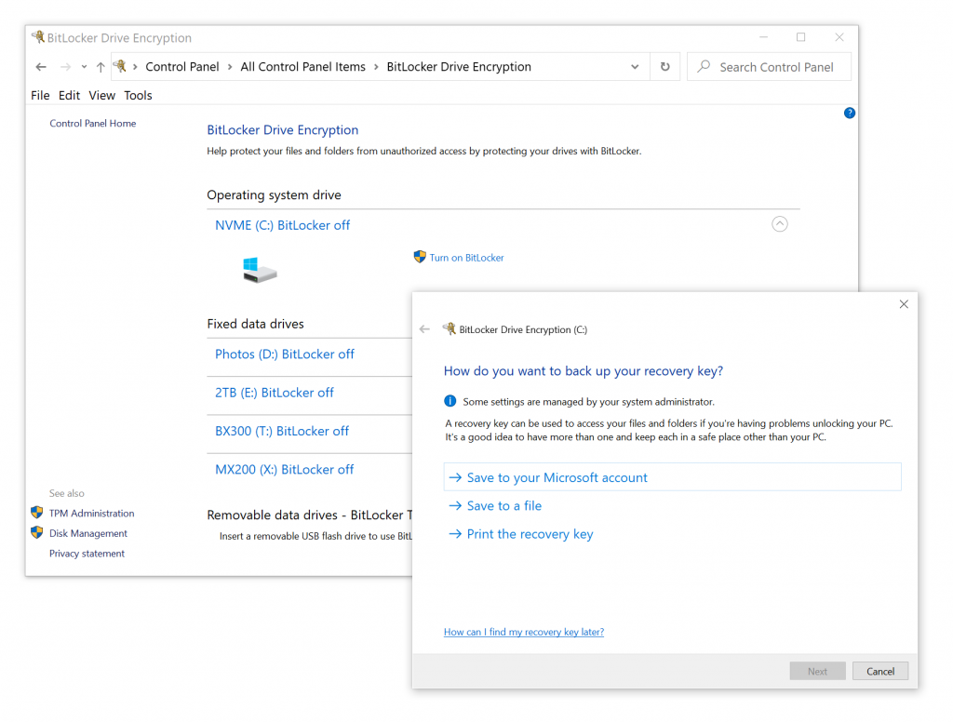This screenshot has height=722, width=953.
Task: Click the BitLocker keys icon in address bar
Action: pyautogui.click(x=120, y=66)
